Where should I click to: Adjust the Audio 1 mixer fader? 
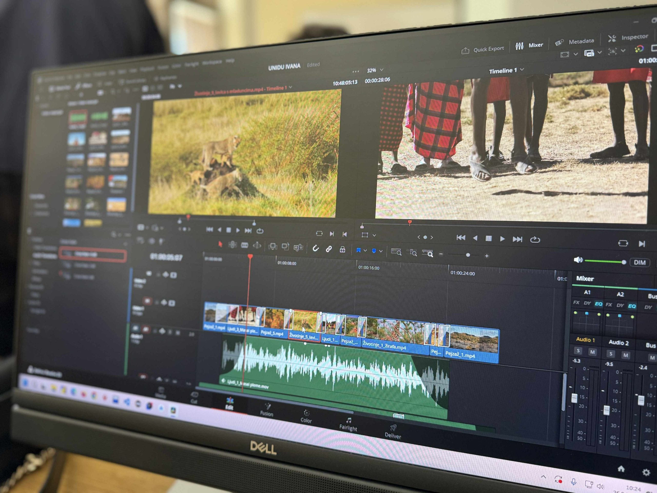point(574,398)
